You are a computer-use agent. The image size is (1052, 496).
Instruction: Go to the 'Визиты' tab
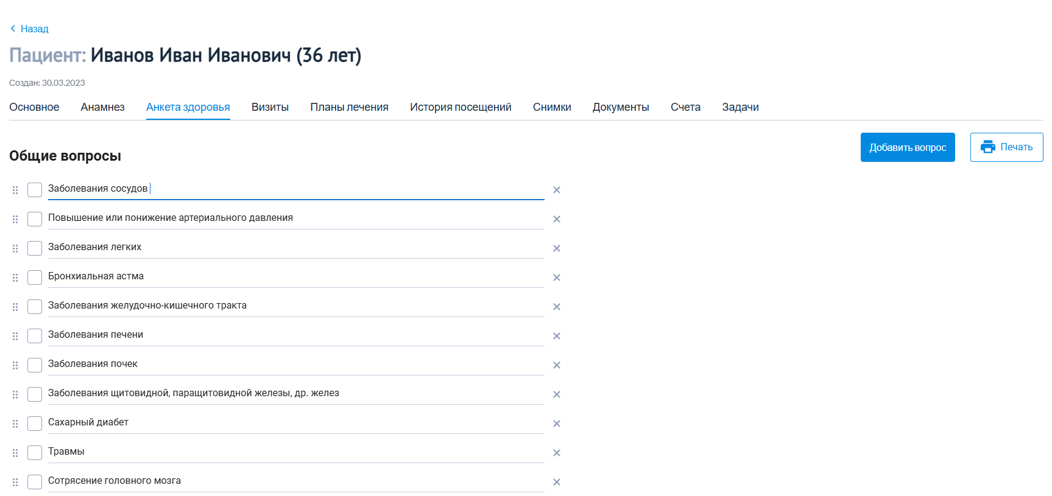(x=270, y=107)
